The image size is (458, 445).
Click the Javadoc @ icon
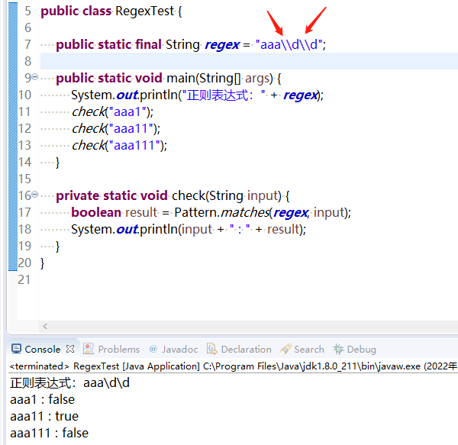pos(153,349)
